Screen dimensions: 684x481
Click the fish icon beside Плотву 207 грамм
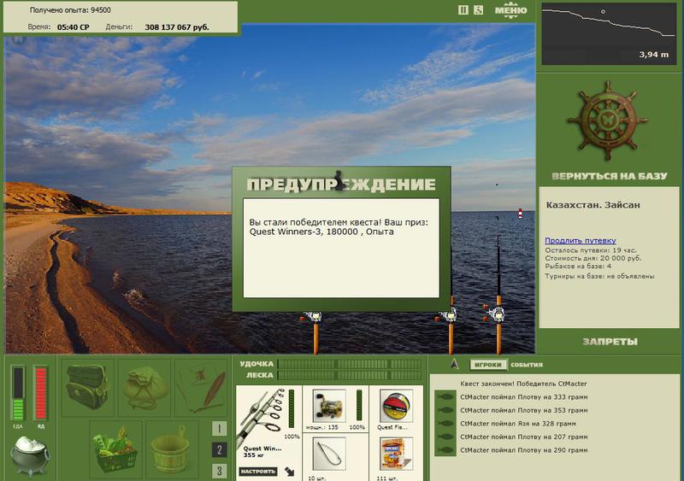(x=445, y=437)
